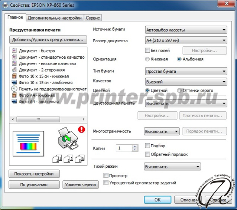
Task: Click the collate pages 3-3 icon
Action: coord(79,158)
